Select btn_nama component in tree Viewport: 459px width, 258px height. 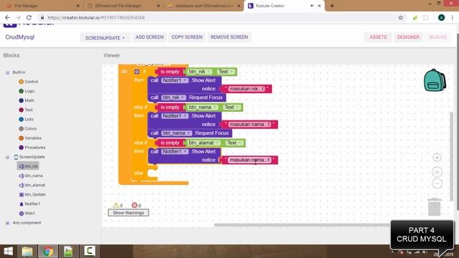(31, 176)
